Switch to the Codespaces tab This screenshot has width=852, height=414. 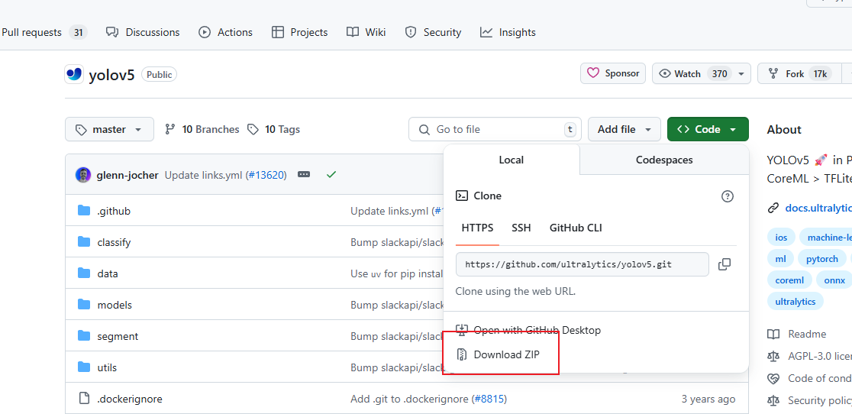[664, 160]
